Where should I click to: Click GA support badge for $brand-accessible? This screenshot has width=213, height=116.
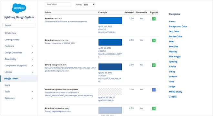coord(154,19)
